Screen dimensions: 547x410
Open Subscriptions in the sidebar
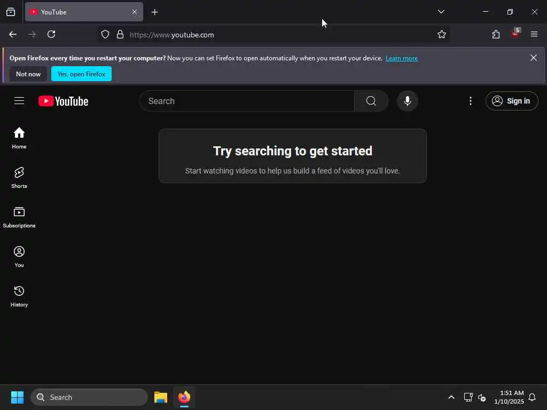19,217
